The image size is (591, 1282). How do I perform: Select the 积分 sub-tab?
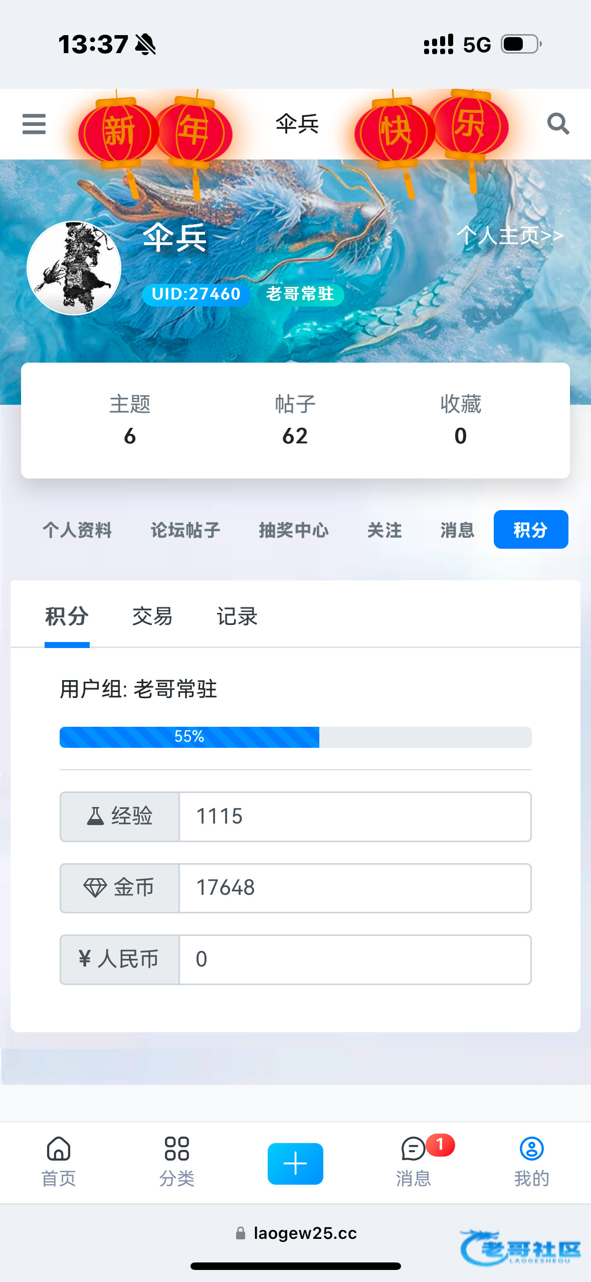pyautogui.click(x=67, y=616)
